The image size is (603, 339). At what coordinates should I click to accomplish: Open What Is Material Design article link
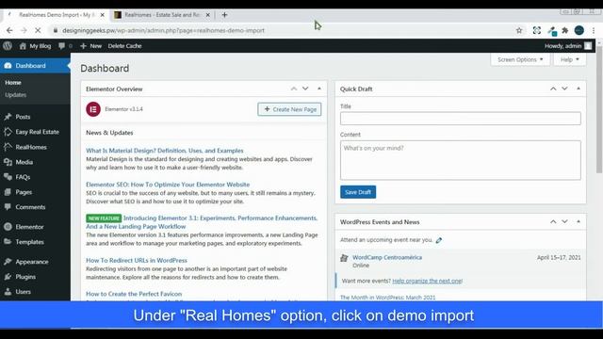point(165,151)
